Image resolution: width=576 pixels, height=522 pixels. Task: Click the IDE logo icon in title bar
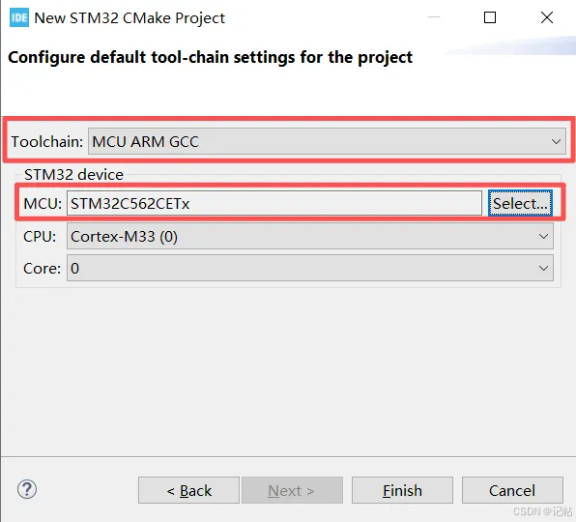pos(19,17)
